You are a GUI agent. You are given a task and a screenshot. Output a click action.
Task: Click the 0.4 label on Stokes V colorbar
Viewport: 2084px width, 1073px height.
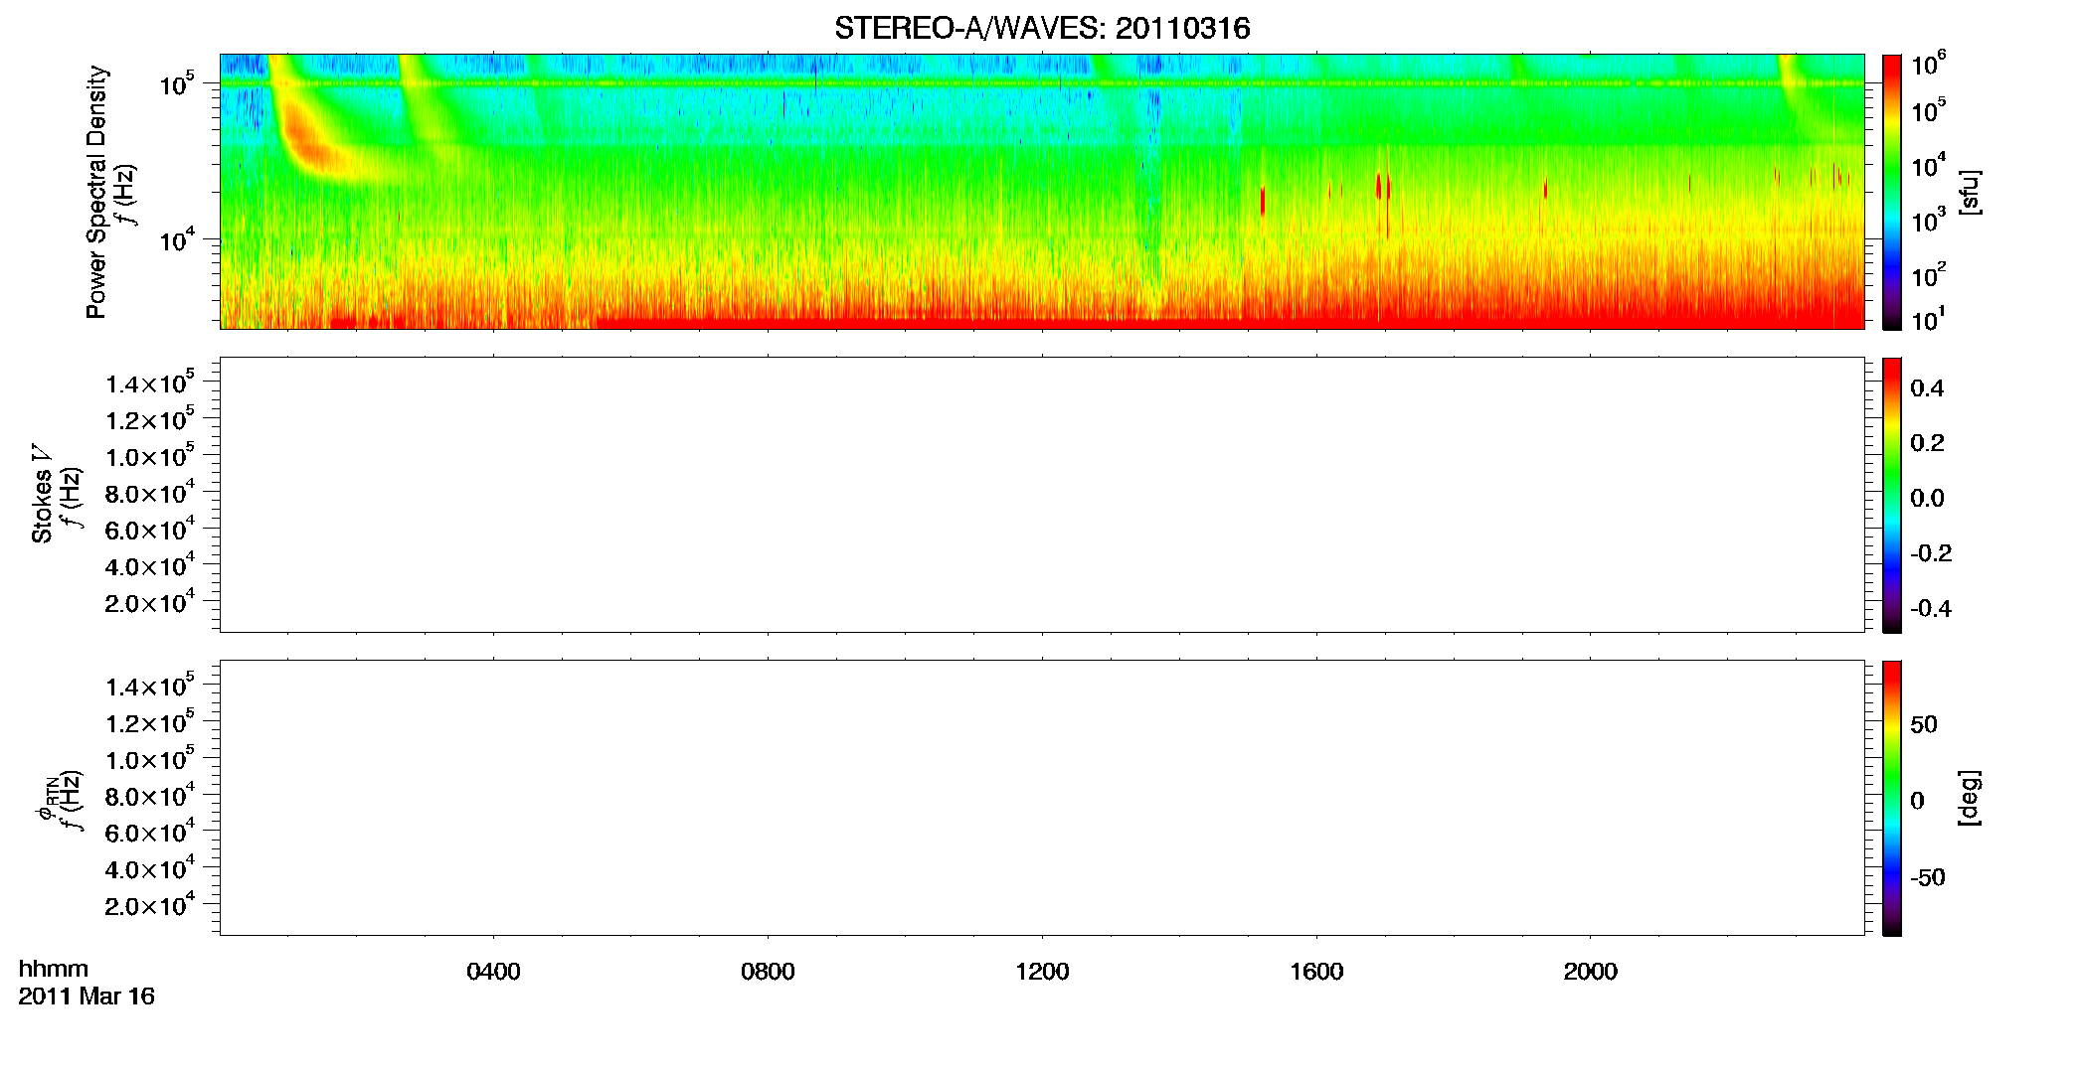(x=1927, y=388)
